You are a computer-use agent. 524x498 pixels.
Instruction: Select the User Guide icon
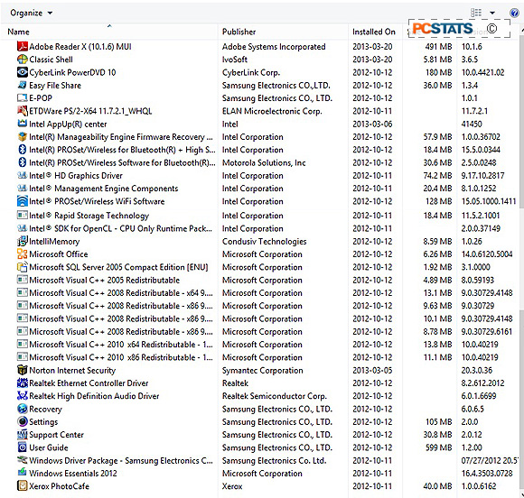[x=22, y=447]
